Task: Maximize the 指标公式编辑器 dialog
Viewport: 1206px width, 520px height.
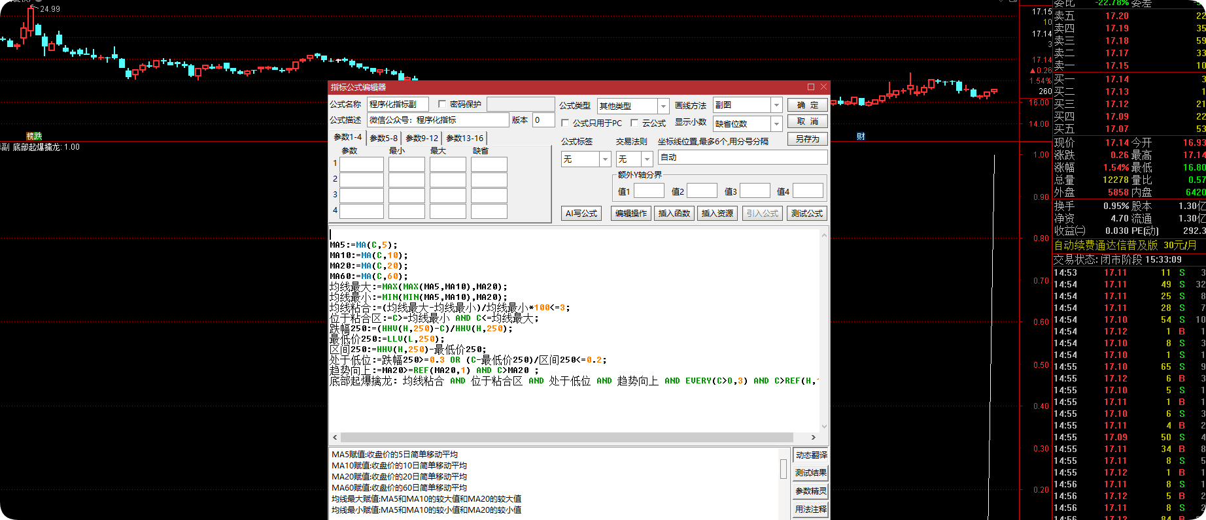Action: [811, 87]
